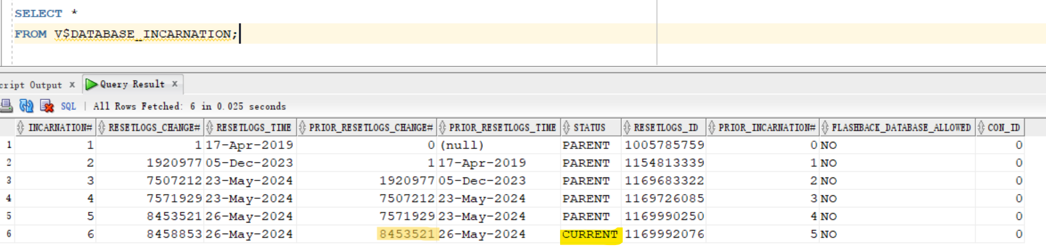Sort by the RESETLOGS_TIME column header
Viewport: 1046px width, 248px height.
253,128
